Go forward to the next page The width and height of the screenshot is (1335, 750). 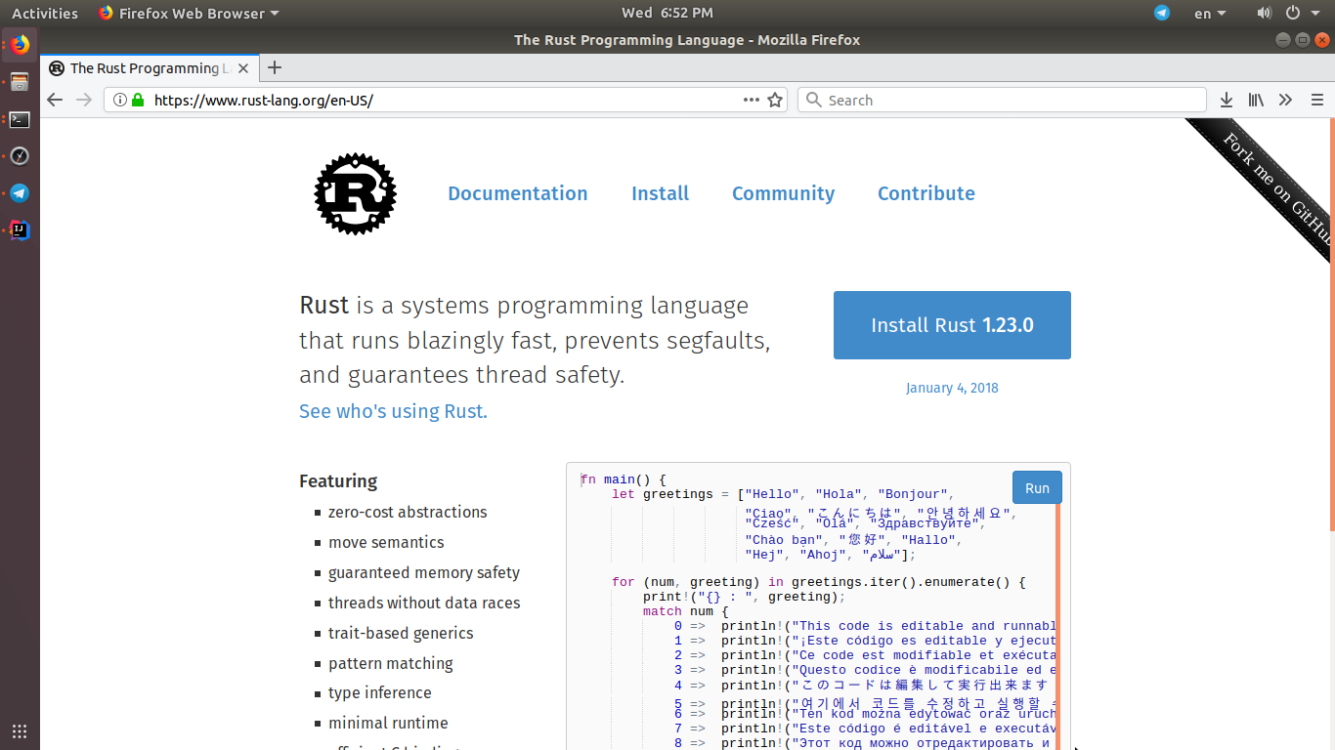84,100
